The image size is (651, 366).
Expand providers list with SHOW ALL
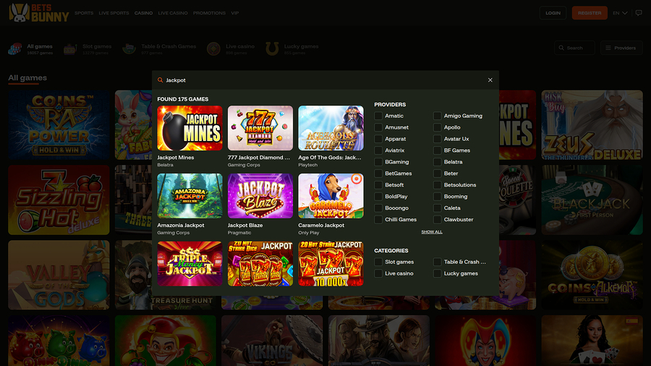click(432, 232)
